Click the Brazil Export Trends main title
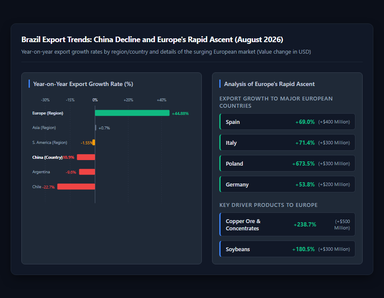 [x=152, y=40]
